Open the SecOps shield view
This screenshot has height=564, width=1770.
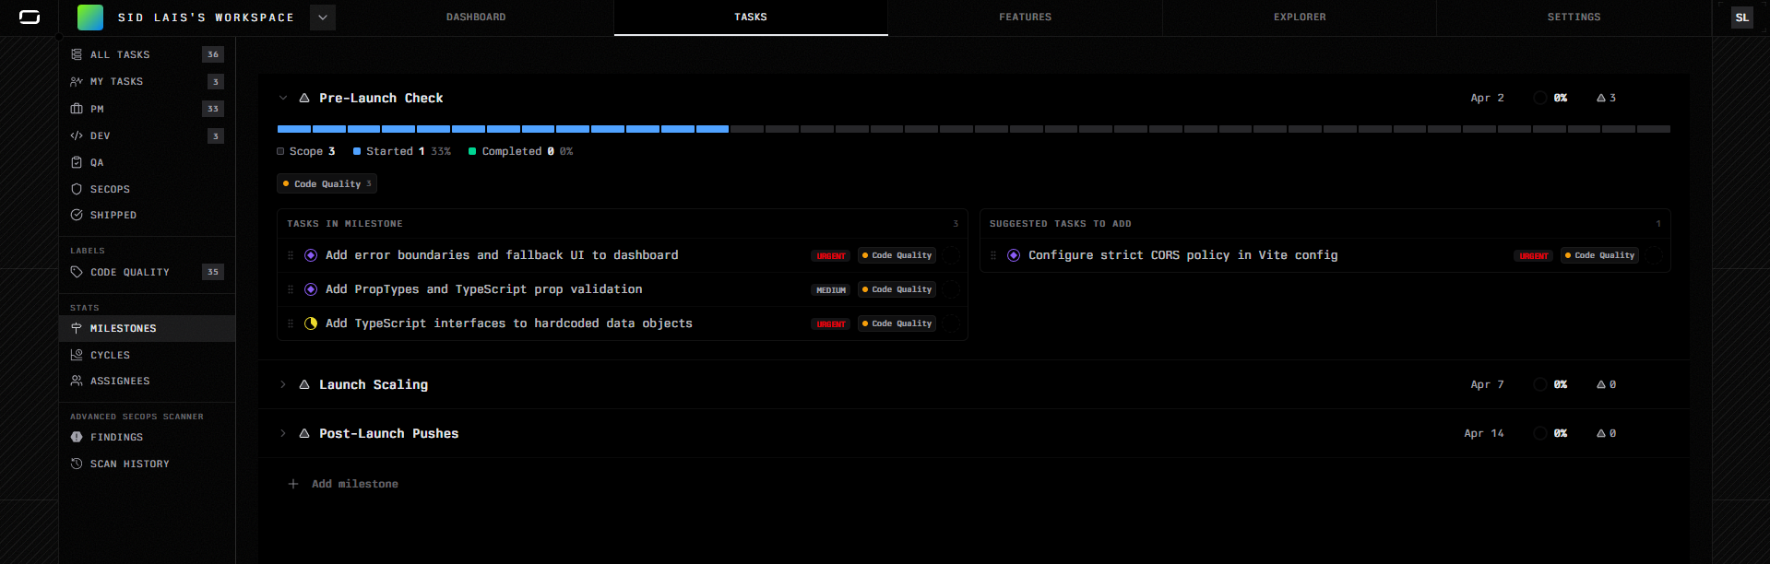(110, 189)
